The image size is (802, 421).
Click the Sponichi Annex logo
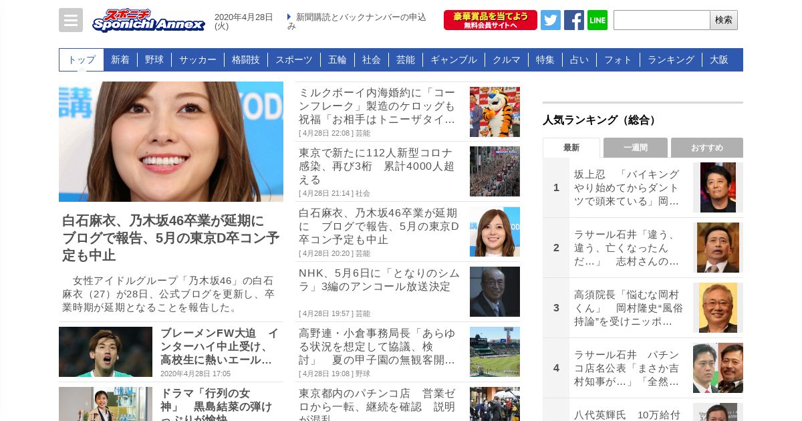(148, 20)
